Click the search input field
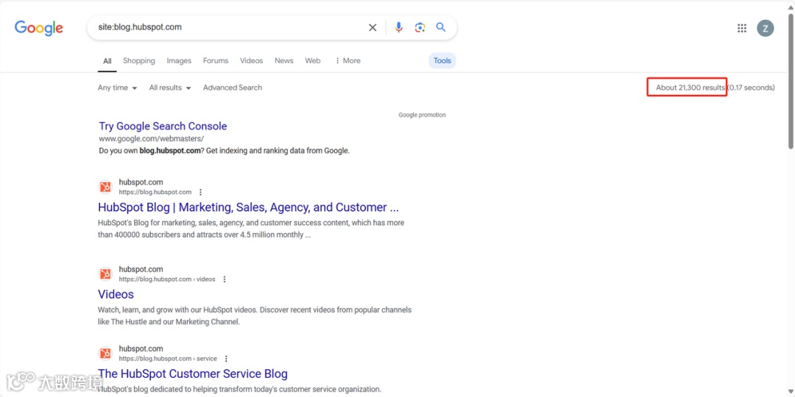The image size is (795, 397). [x=228, y=27]
